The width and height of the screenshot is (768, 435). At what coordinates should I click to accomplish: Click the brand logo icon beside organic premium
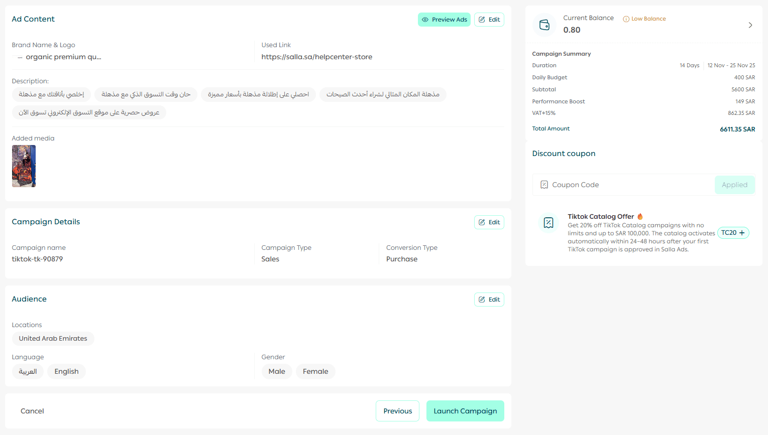20,57
